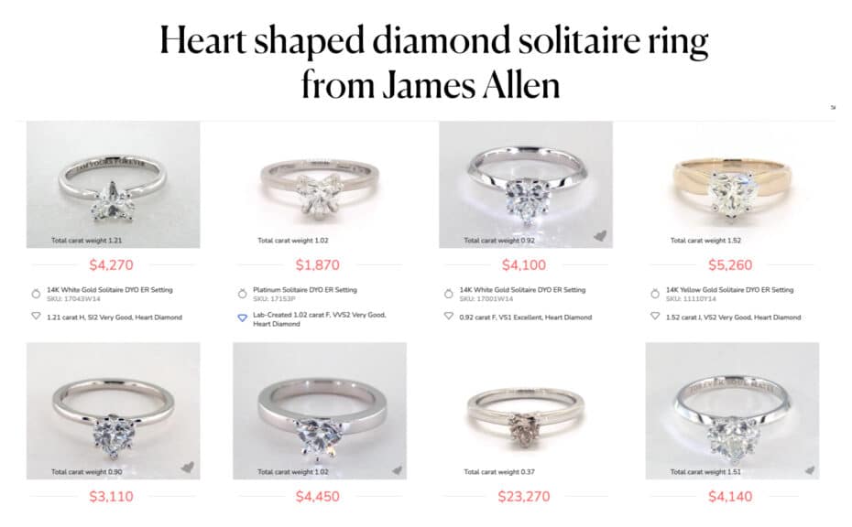Click wishlist heart on $4,100 ring image
Screen dimensions: 852x527
coord(600,235)
